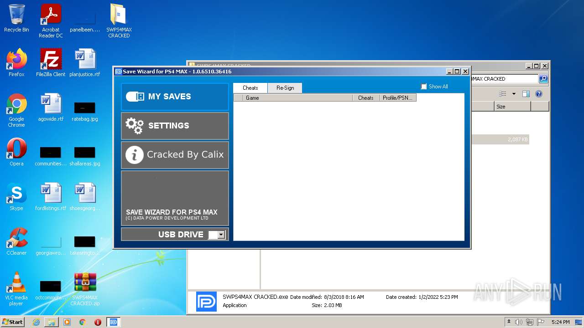This screenshot has width=584, height=328.
Task: Click the settings gears icon
Action: 135,126
